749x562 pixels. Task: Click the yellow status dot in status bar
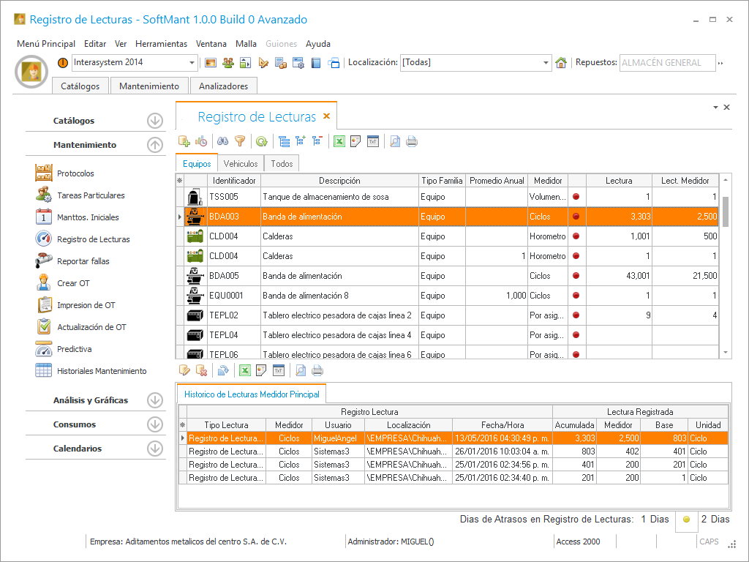point(686,520)
